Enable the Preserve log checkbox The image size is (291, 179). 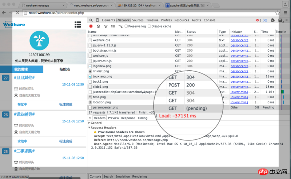(x=126, y=26)
